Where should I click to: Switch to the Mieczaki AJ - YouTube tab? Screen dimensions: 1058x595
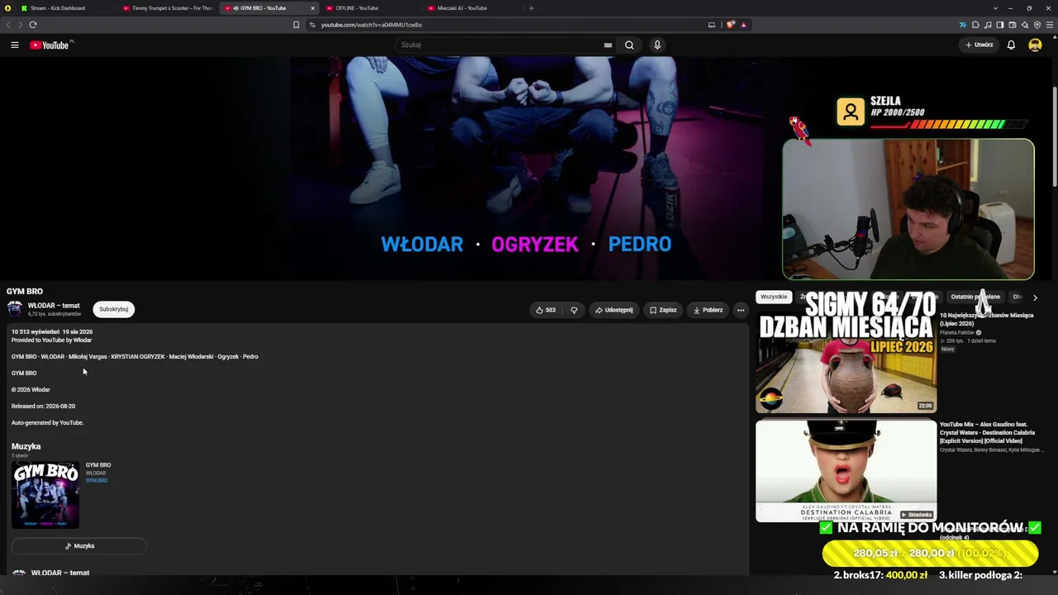pos(473,8)
